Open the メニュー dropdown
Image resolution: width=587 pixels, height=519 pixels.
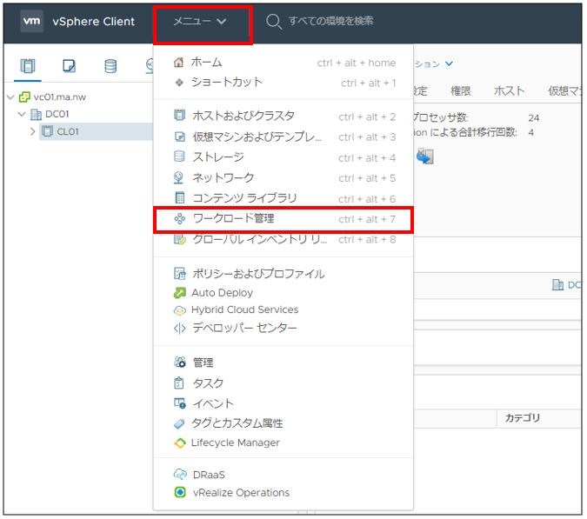point(201,22)
